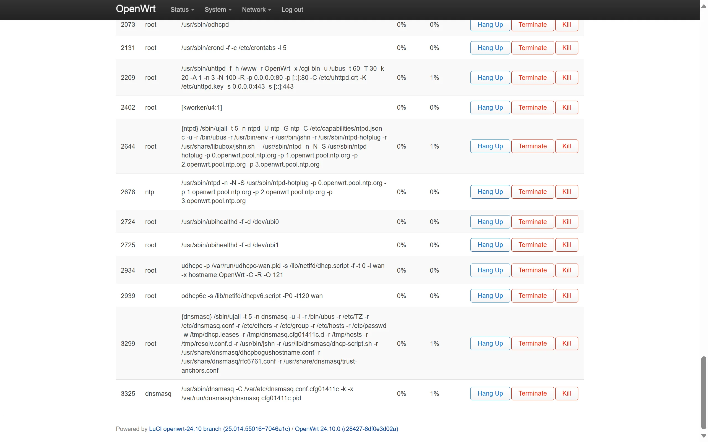Kill udhcpc process 2934
The image size is (708, 442).
click(566, 270)
